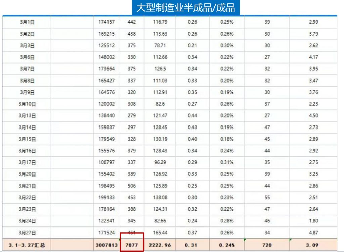344x252 pixels.
Task: Click the summary row label 3.1-3.27汇总
Action: point(27,245)
